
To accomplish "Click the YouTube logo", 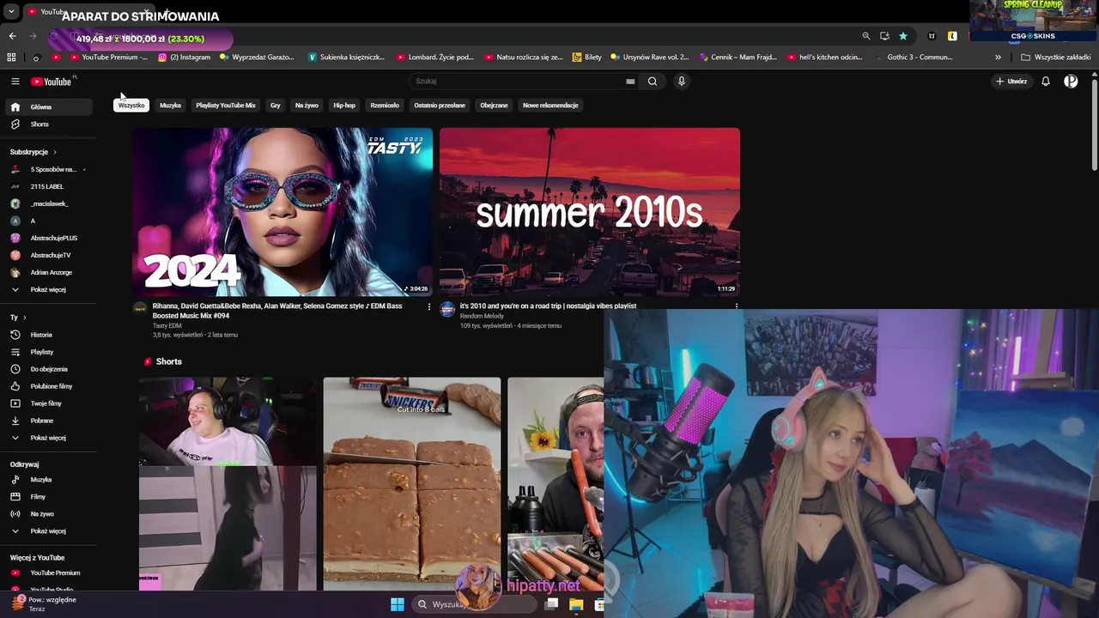I will [x=52, y=82].
